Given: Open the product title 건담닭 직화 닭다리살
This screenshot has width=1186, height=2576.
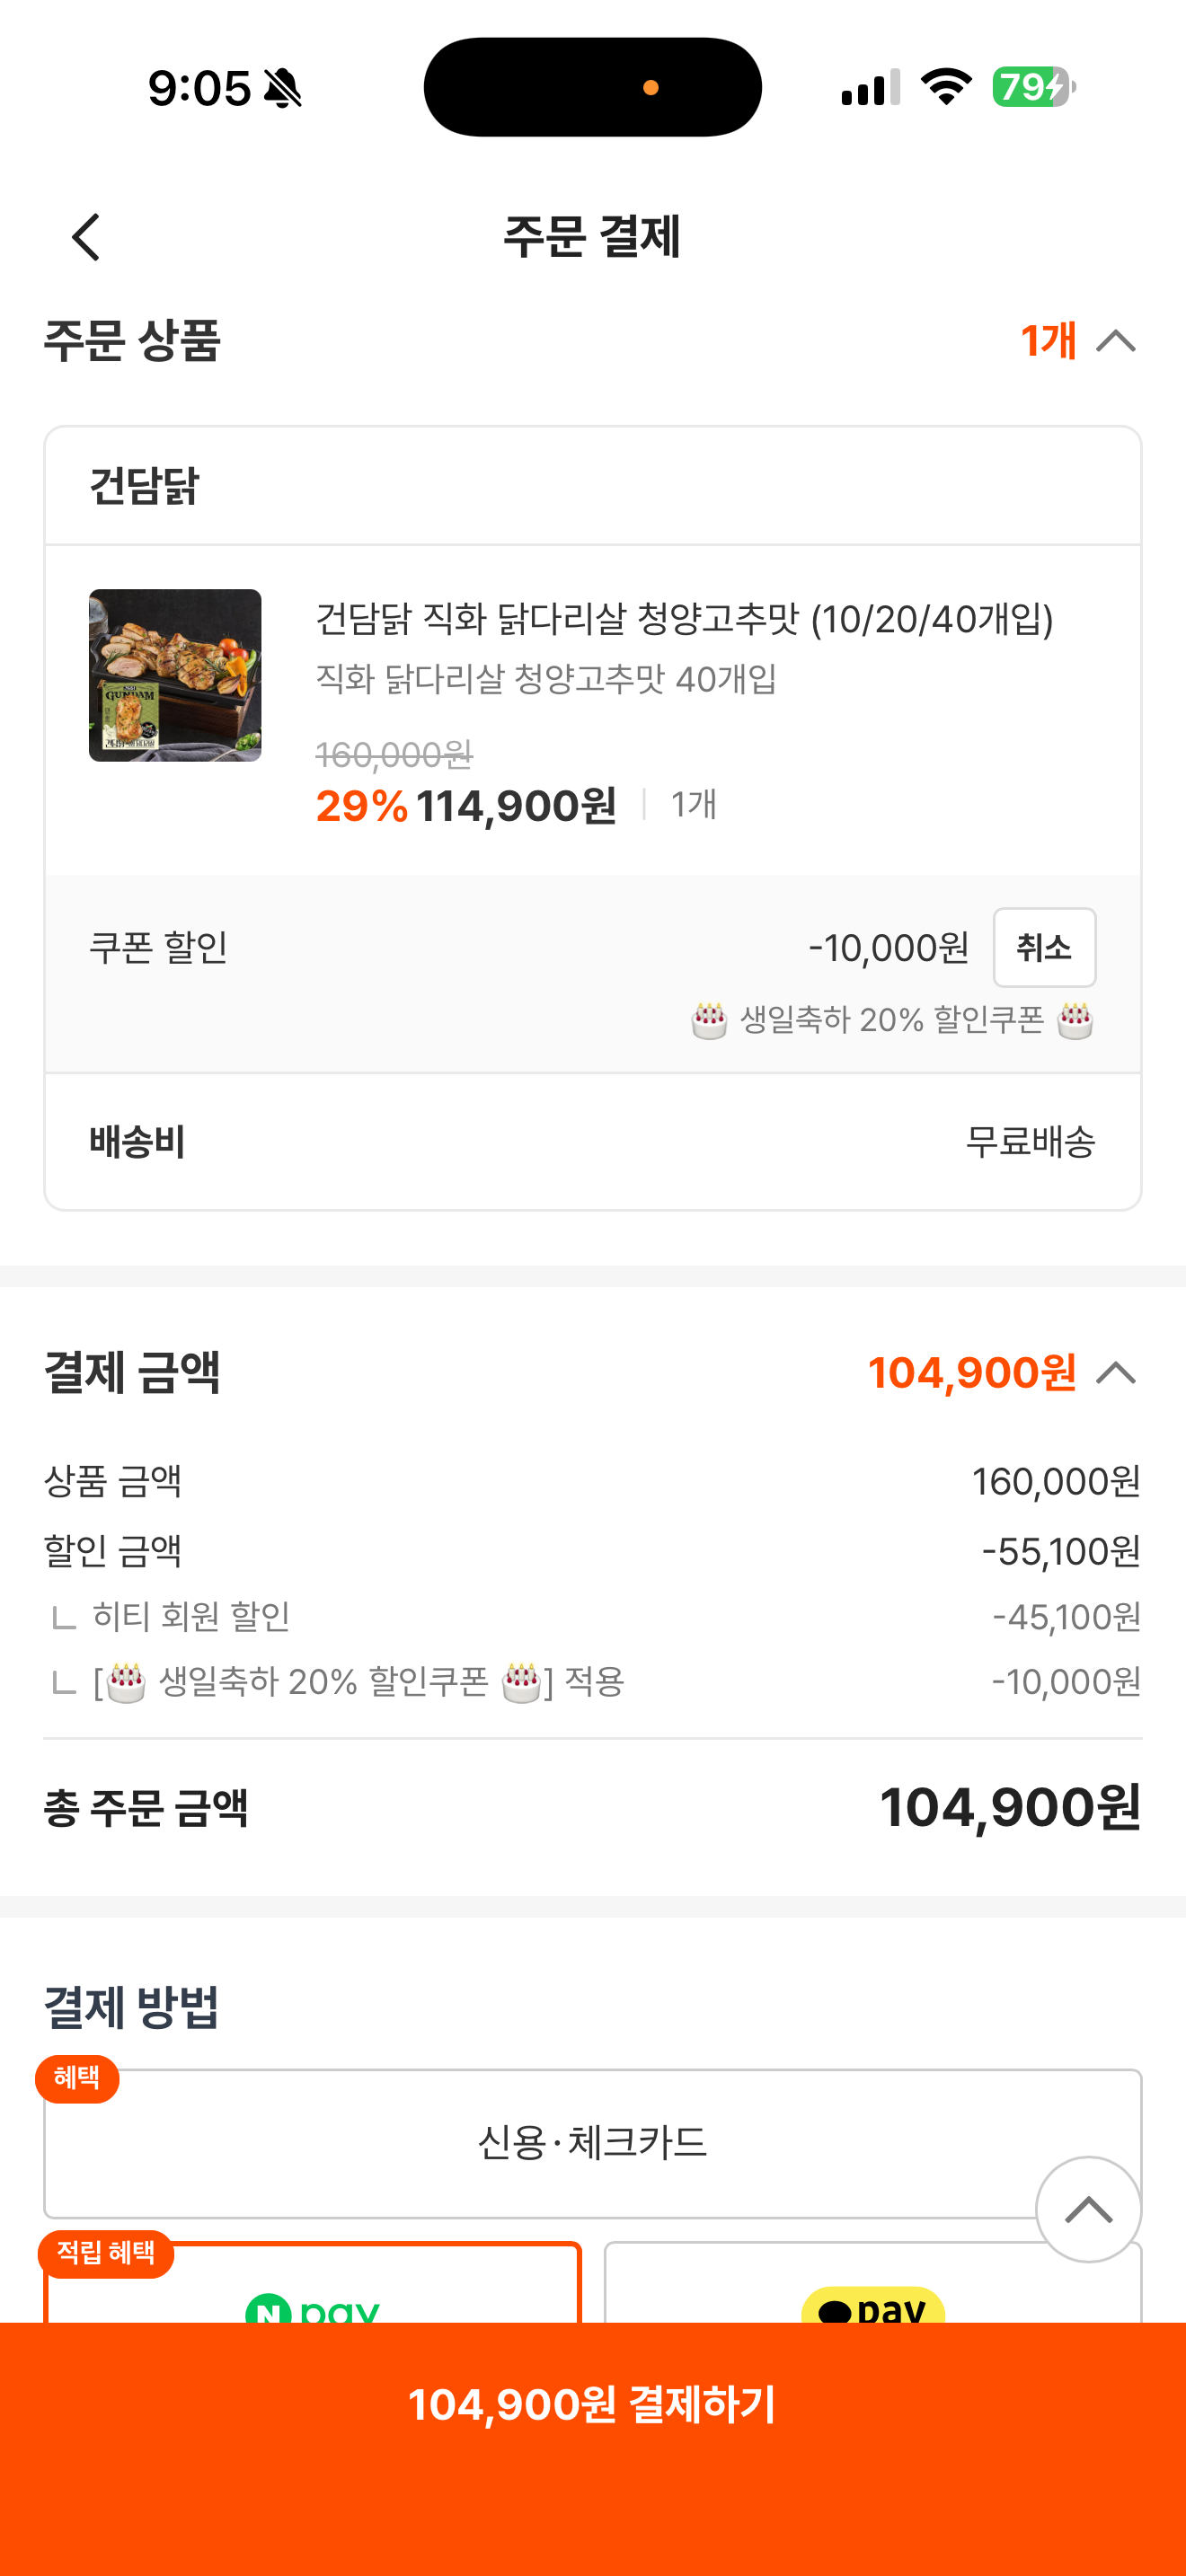Looking at the screenshot, I should tap(684, 619).
